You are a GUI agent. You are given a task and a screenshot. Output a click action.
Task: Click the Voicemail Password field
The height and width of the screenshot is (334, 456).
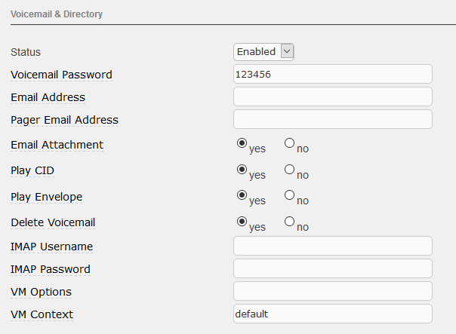tap(333, 74)
